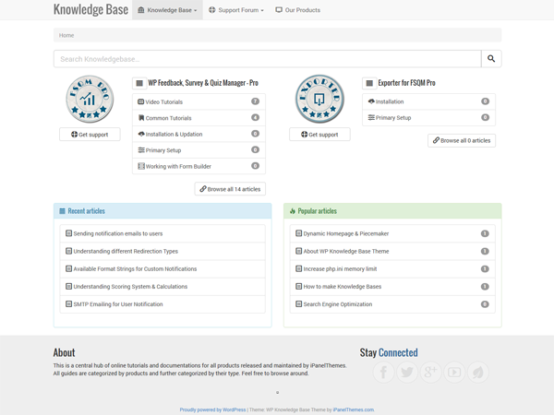Click the Video Tutorials icon
The image size is (554, 415).
[140, 101]
